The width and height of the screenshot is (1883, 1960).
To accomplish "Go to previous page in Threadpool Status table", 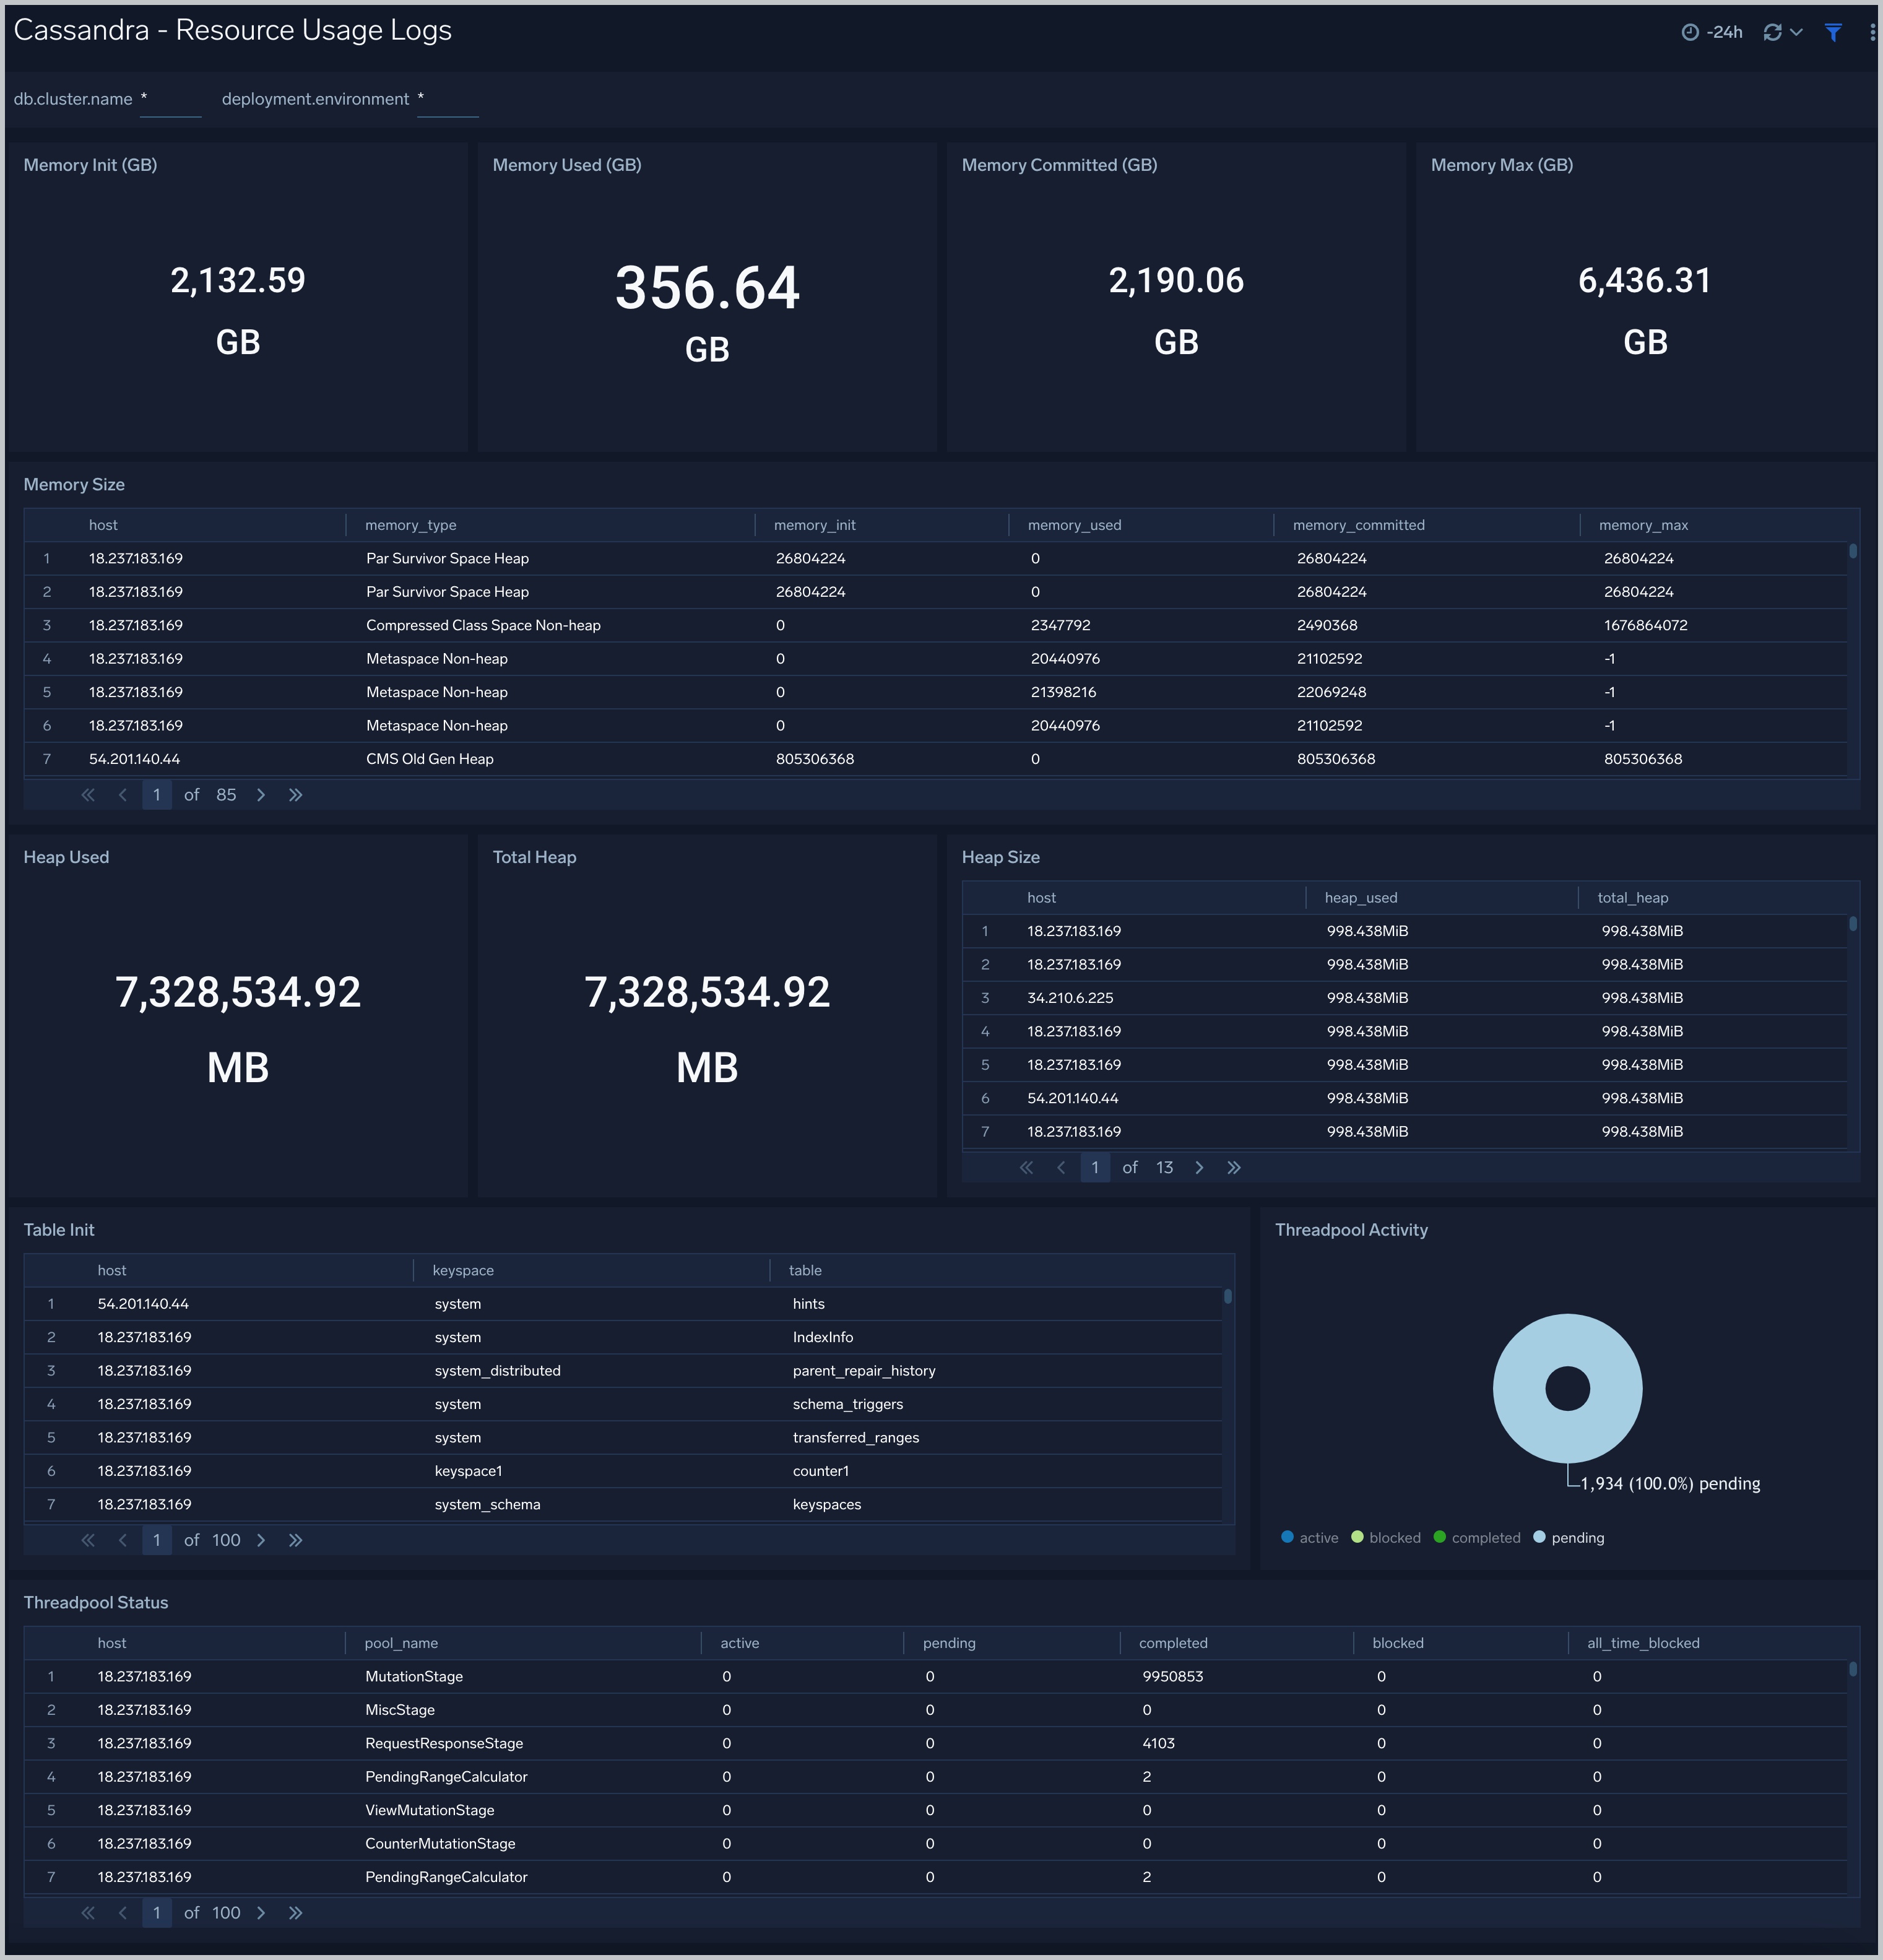I will coord(123,1913).
